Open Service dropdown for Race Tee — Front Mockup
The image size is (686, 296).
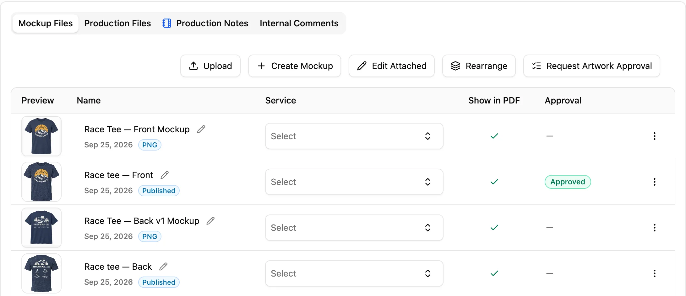pos(354,136)
